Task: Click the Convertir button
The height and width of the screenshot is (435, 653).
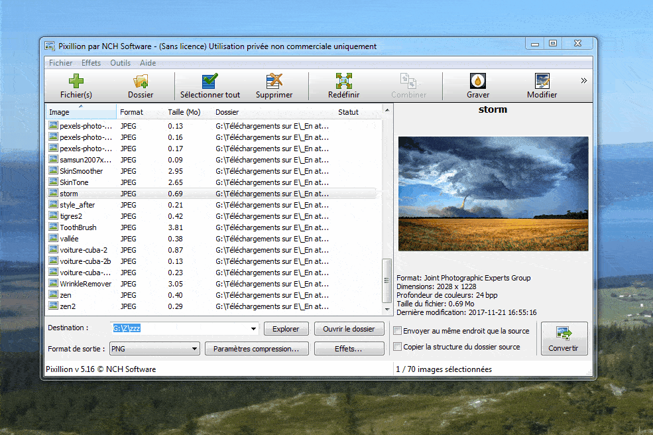Action: coord(564,338)
